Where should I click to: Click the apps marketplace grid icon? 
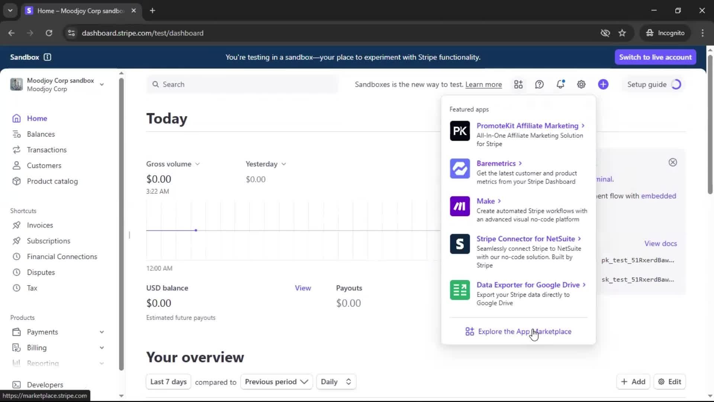click(x=518, y=84)
